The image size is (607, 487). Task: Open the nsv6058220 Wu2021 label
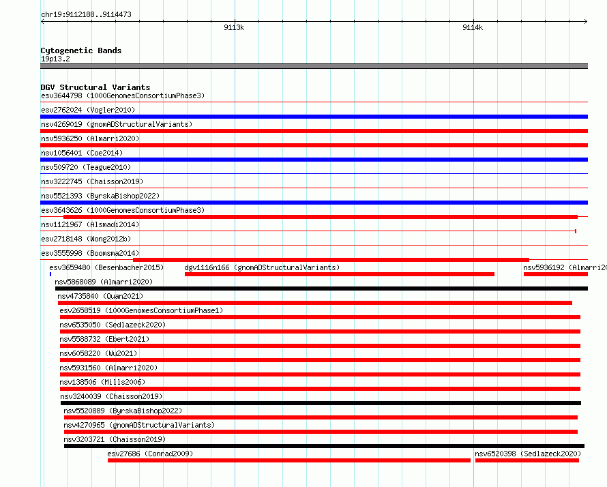click(98, 353)
